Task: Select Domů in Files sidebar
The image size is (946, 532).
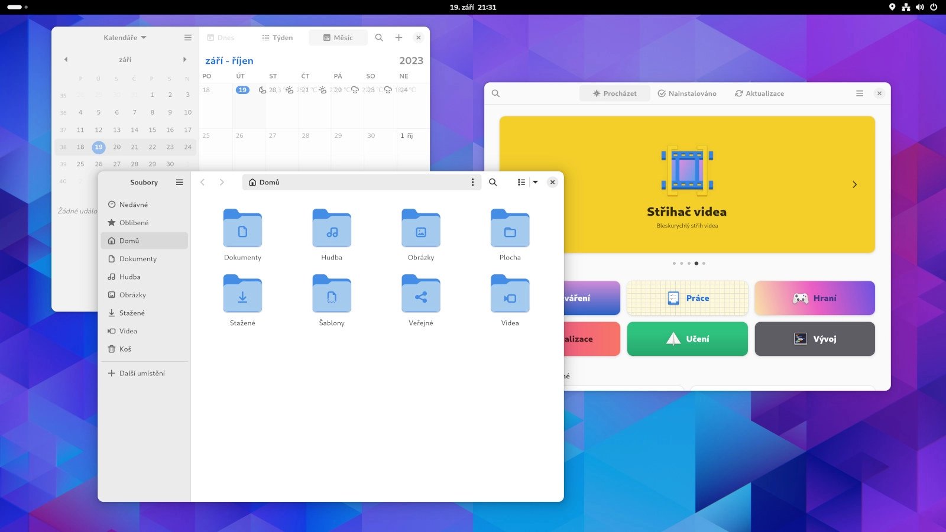Action: pos(145,241)
